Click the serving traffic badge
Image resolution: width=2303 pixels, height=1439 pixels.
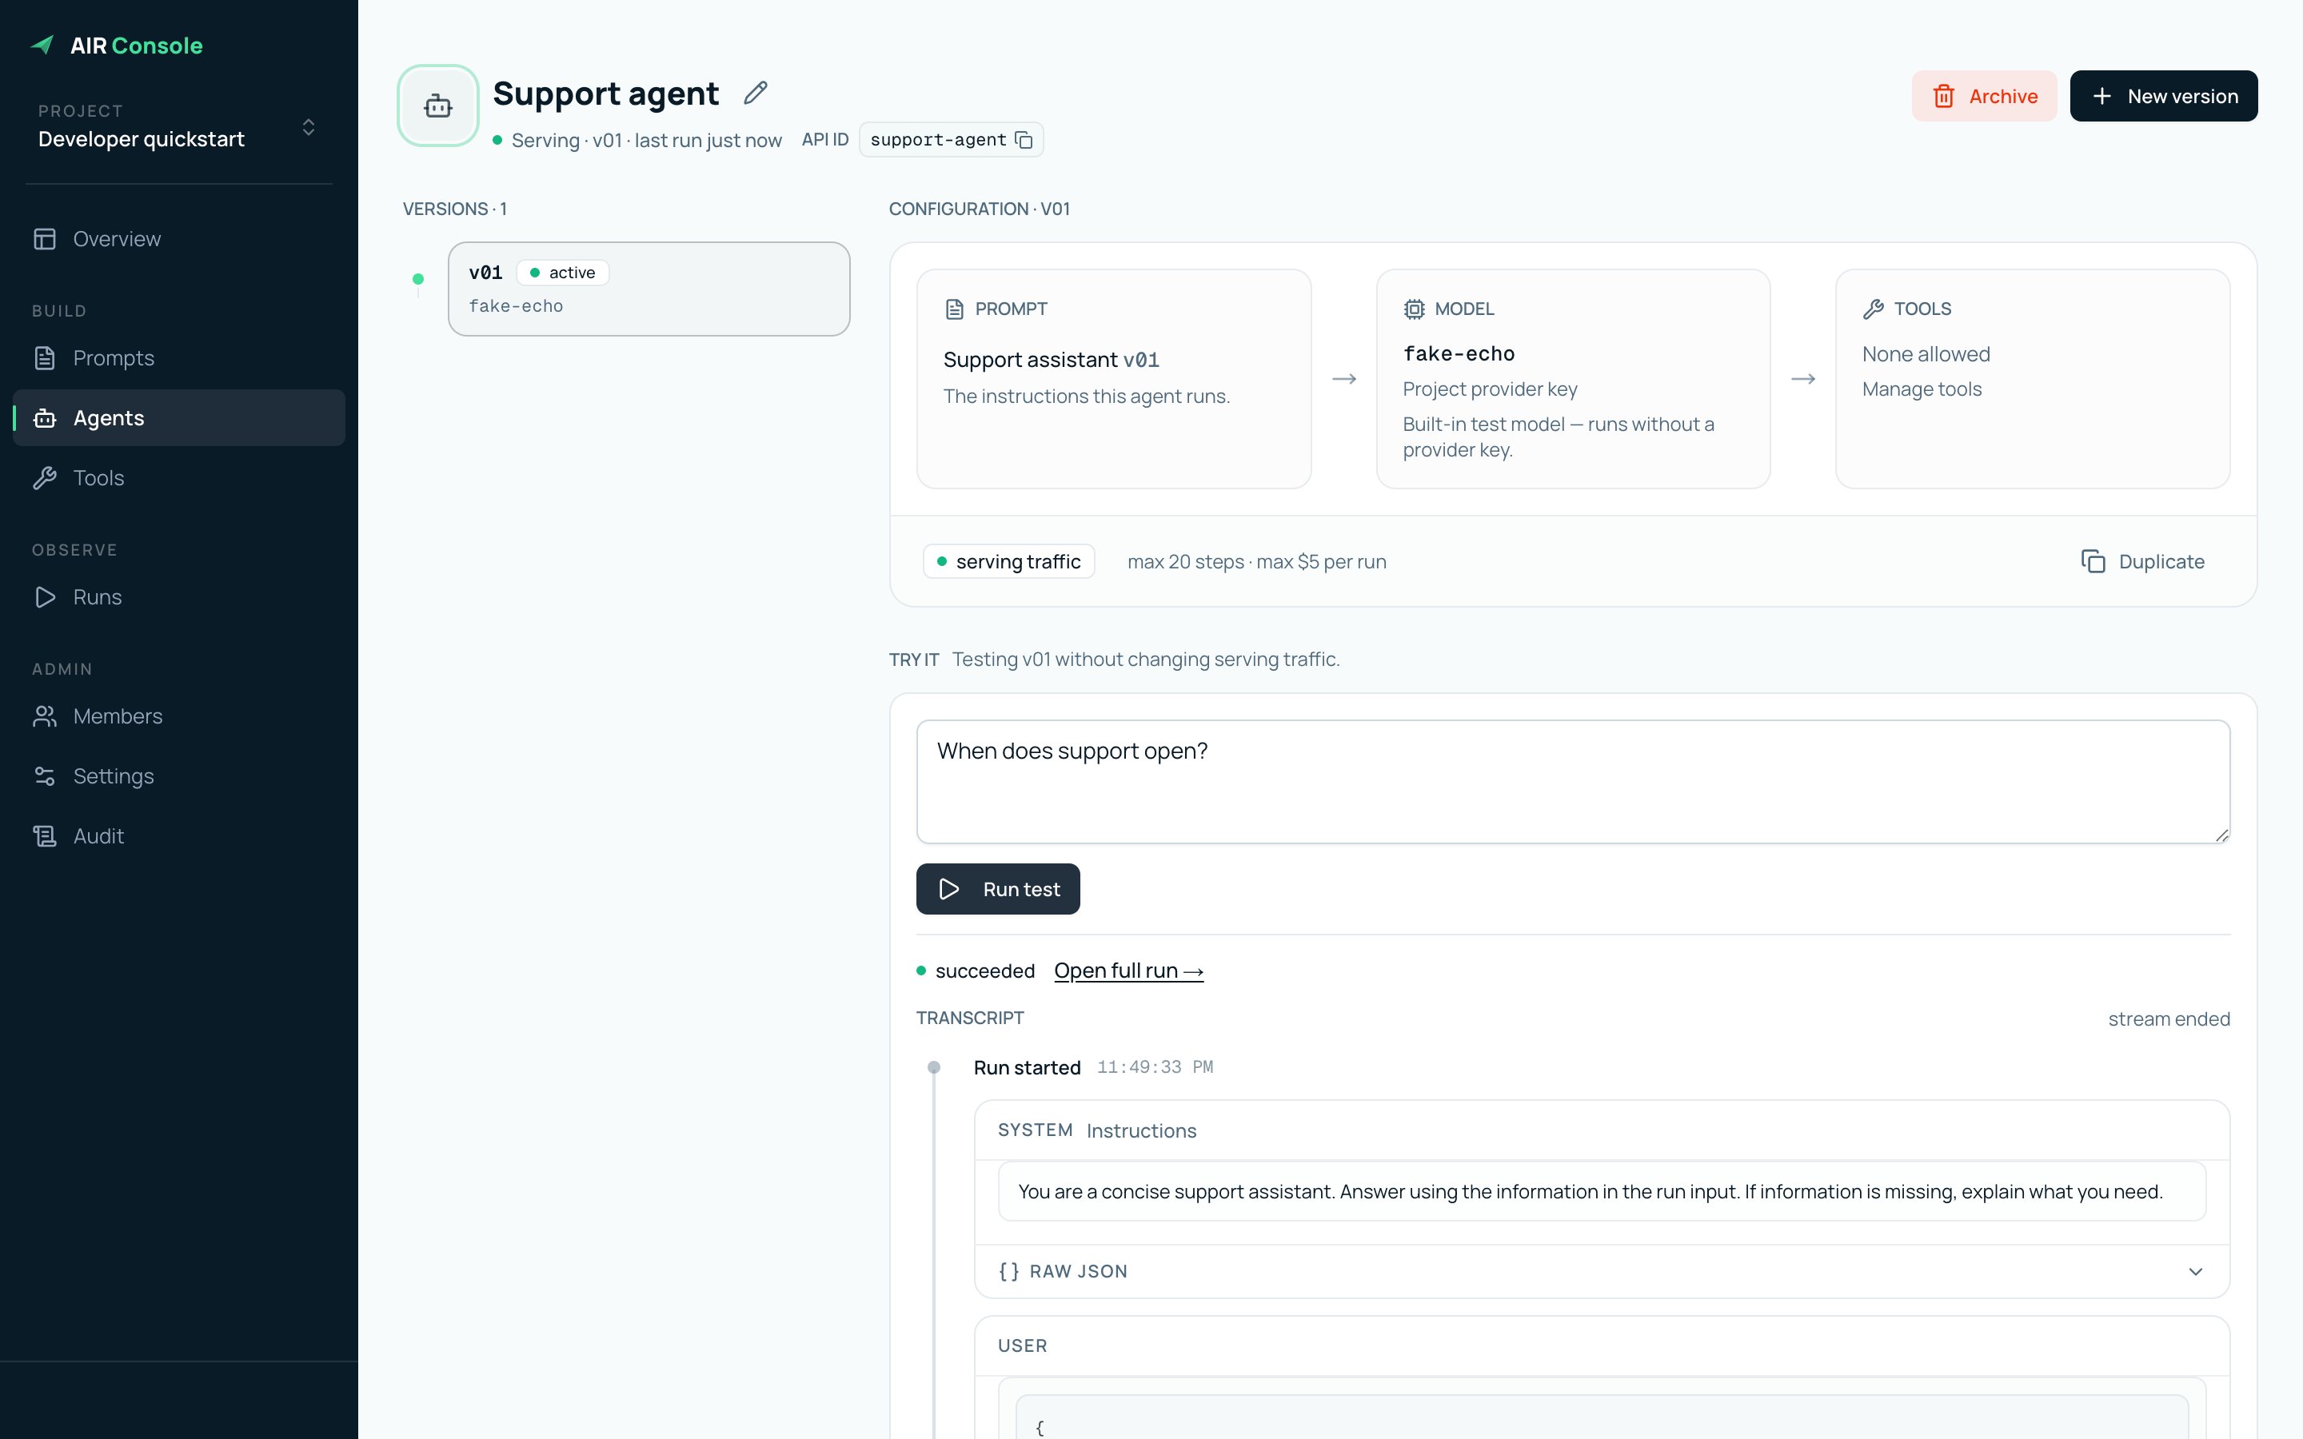coord(1008,561)
